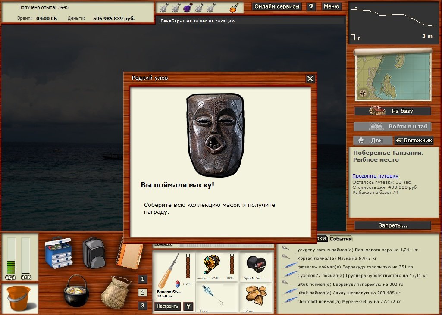Viewport: 442px width, 315px height.
Task: Select the Spectr line spool slot
Action: pos(255,267)
